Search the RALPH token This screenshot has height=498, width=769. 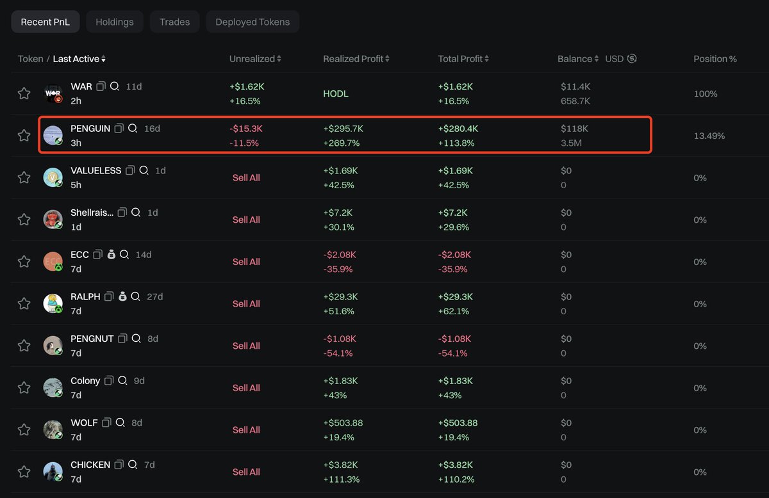coord(135,297)
